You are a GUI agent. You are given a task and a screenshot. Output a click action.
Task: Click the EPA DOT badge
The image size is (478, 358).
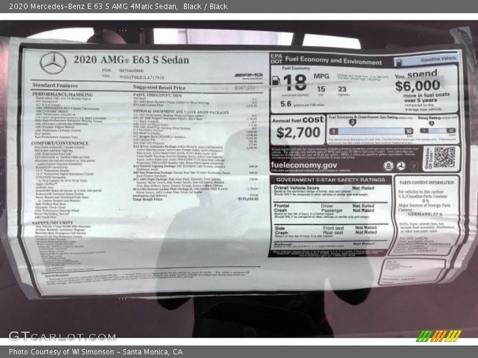pos(276,58)
